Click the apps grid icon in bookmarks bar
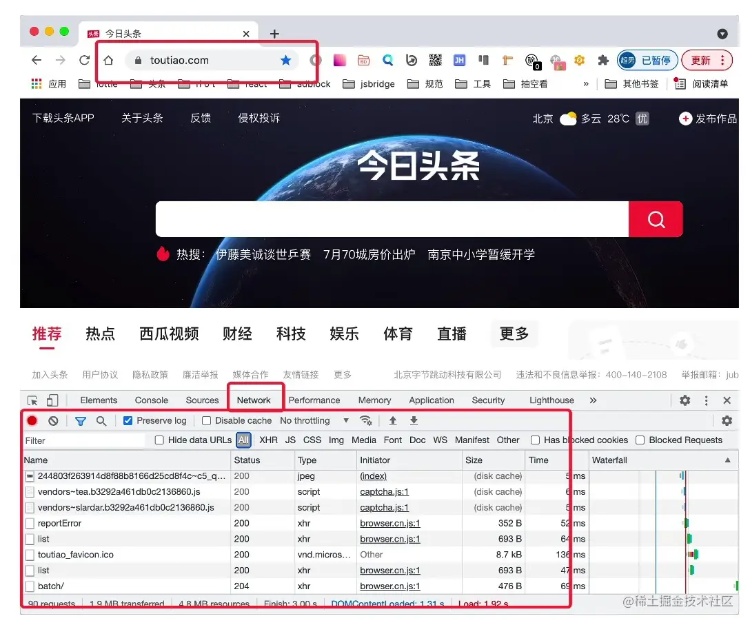750x625 pixels. tap(37, 83)
